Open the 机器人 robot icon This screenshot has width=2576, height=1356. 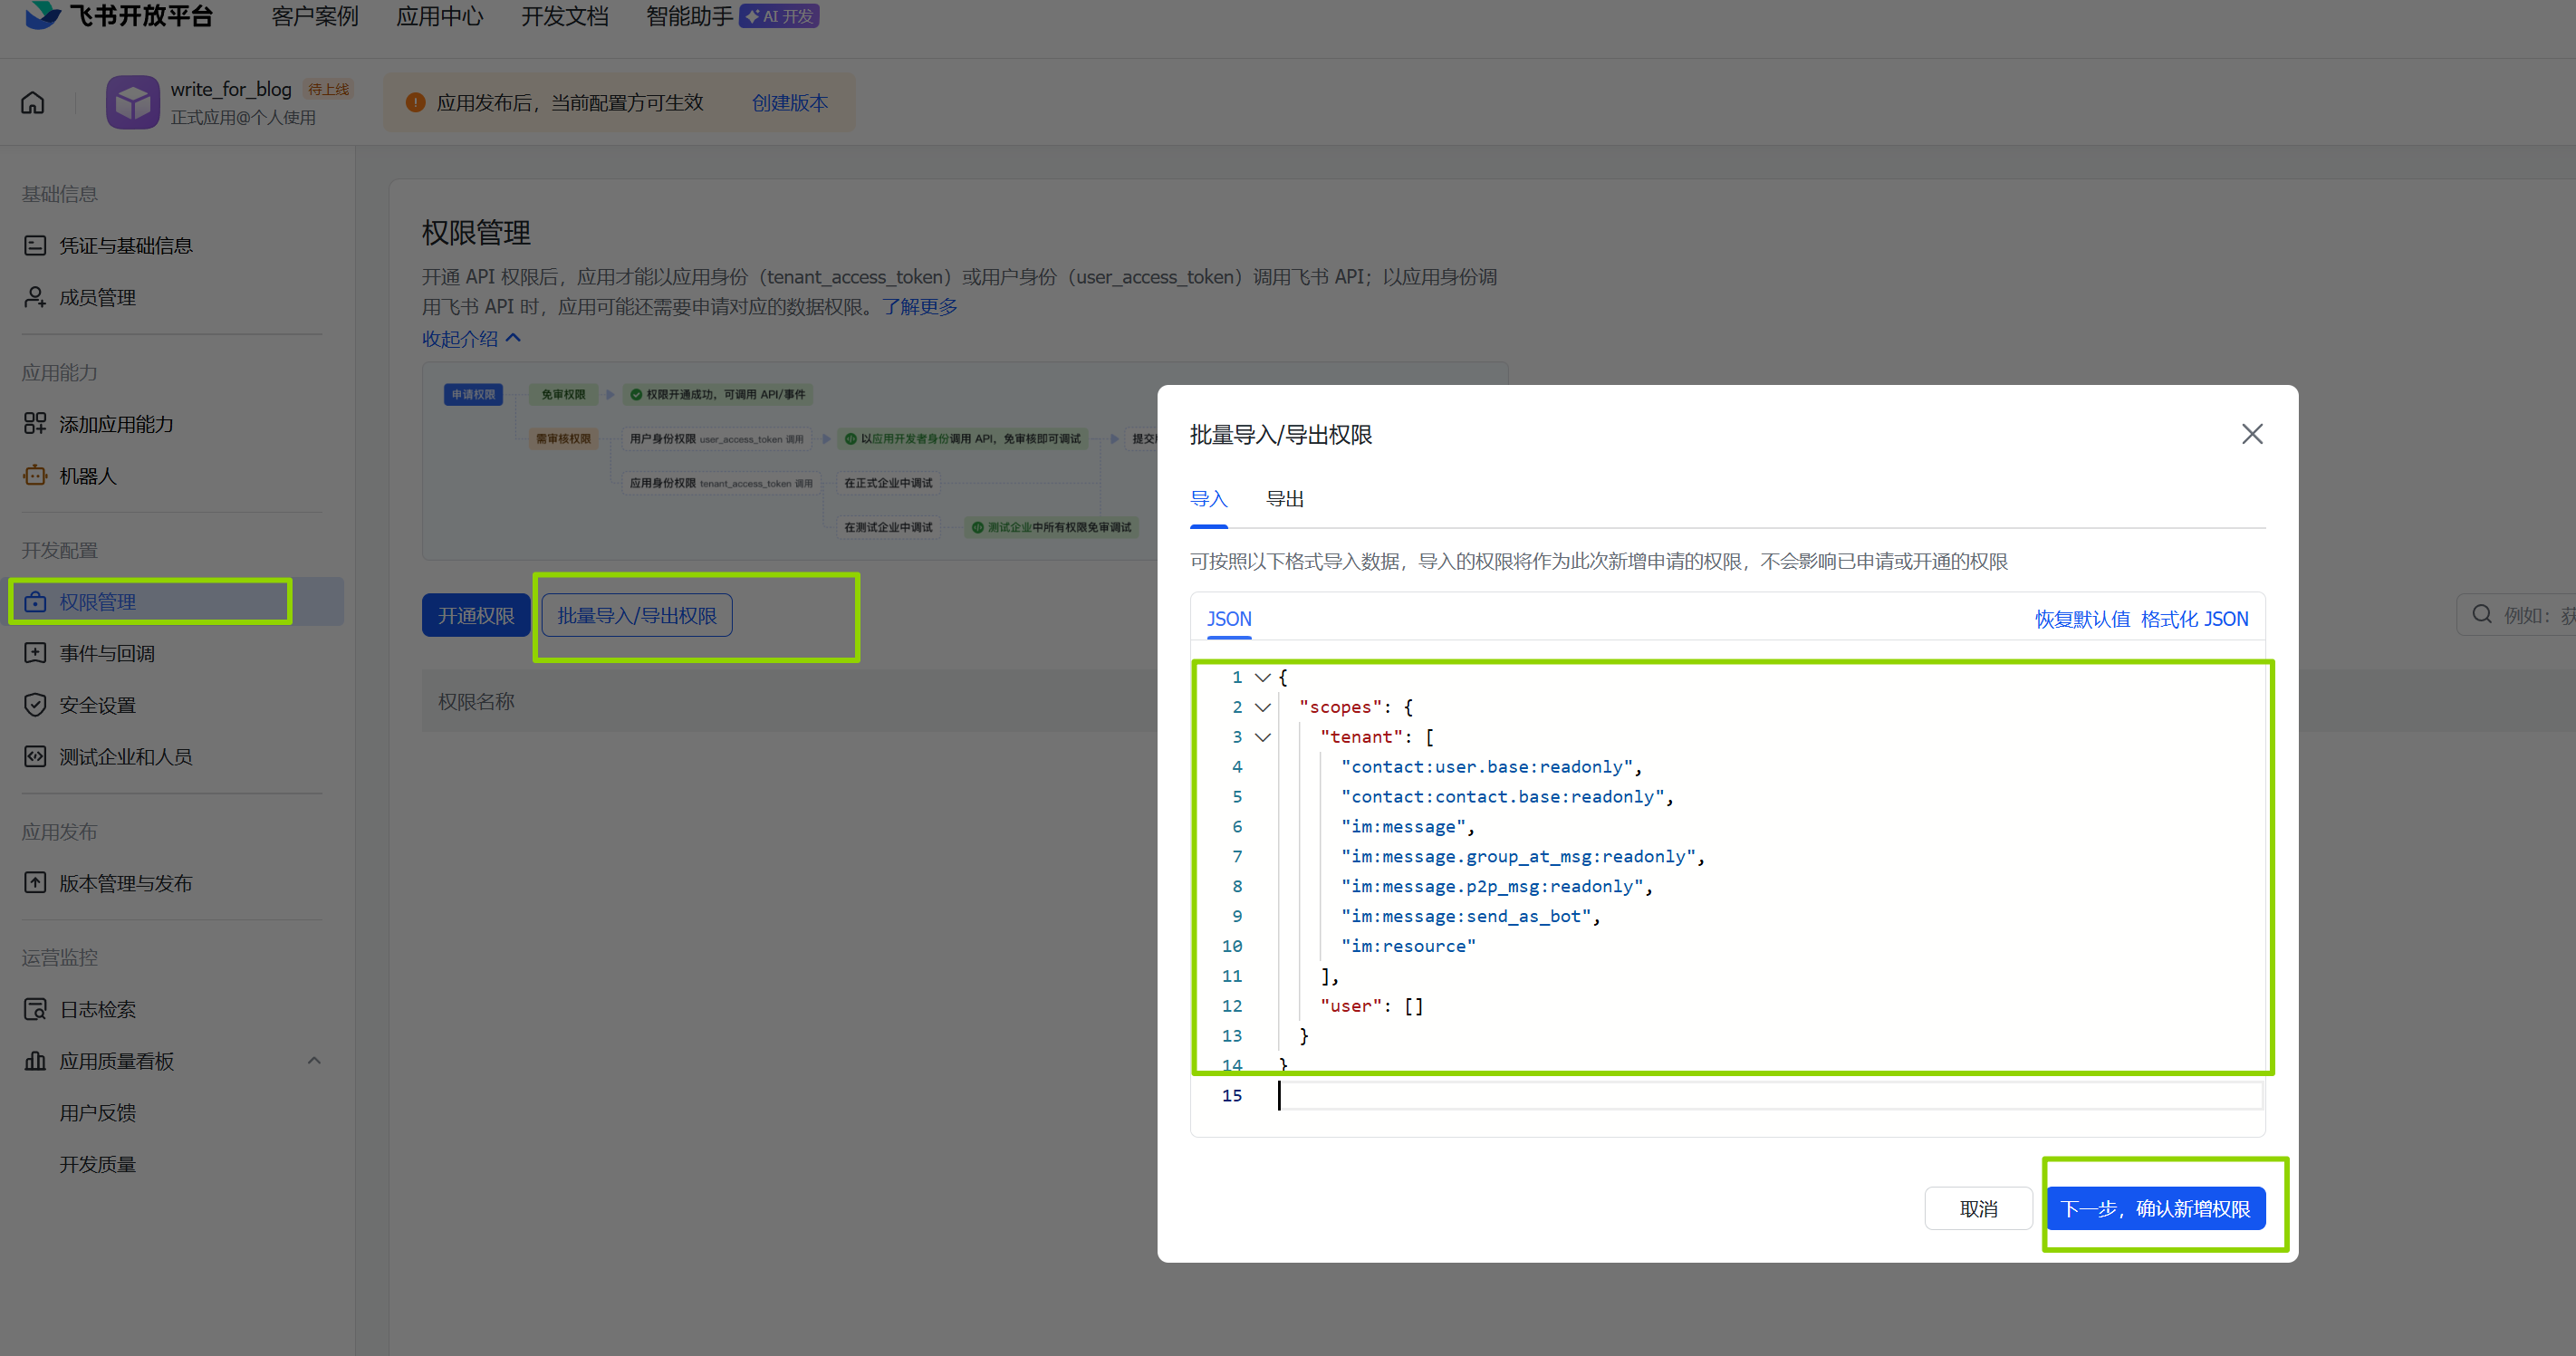pos(35,476)
